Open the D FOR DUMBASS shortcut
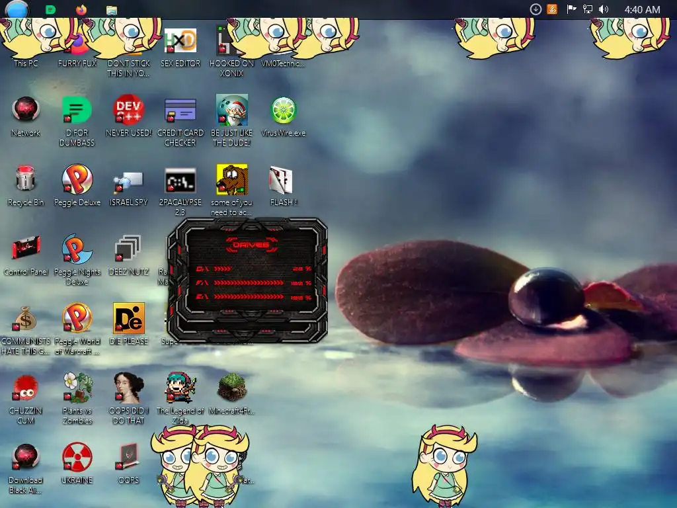The image size is (677, 508). [77, 121]
